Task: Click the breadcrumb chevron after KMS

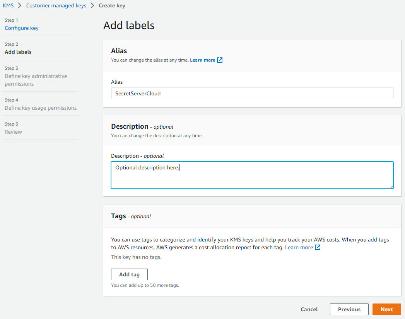Action: point(20,5)
